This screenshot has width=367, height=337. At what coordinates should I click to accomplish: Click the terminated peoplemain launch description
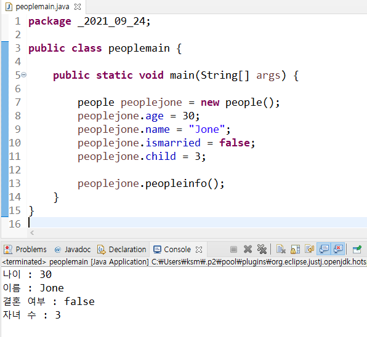point(184,262)
